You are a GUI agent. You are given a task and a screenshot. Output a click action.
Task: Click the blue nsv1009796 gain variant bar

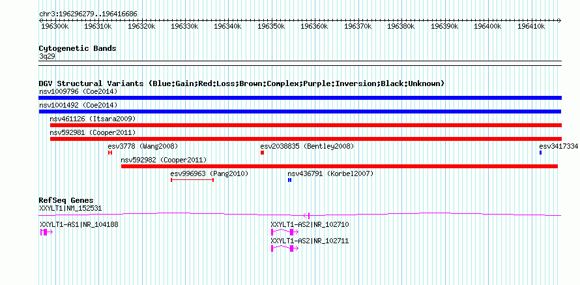point(300,98)
